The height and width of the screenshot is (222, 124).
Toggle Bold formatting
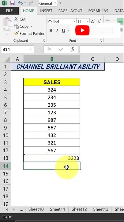coord(51,31)
